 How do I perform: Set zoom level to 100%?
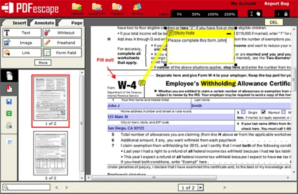pos(213,14)
